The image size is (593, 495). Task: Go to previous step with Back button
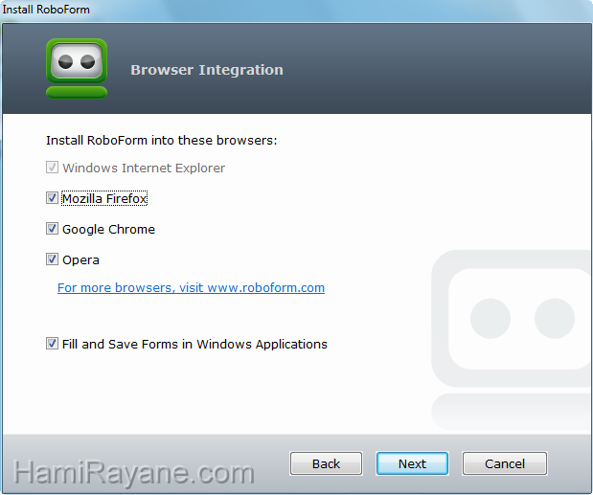pos(326,463)
